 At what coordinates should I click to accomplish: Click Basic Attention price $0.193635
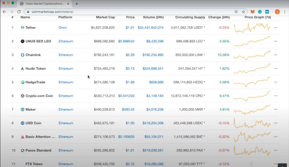tap(126, 137)
